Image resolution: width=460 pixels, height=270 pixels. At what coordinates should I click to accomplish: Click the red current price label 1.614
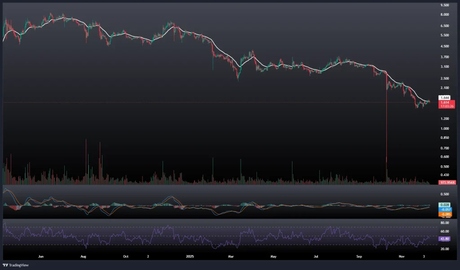(x=445, y=102)
